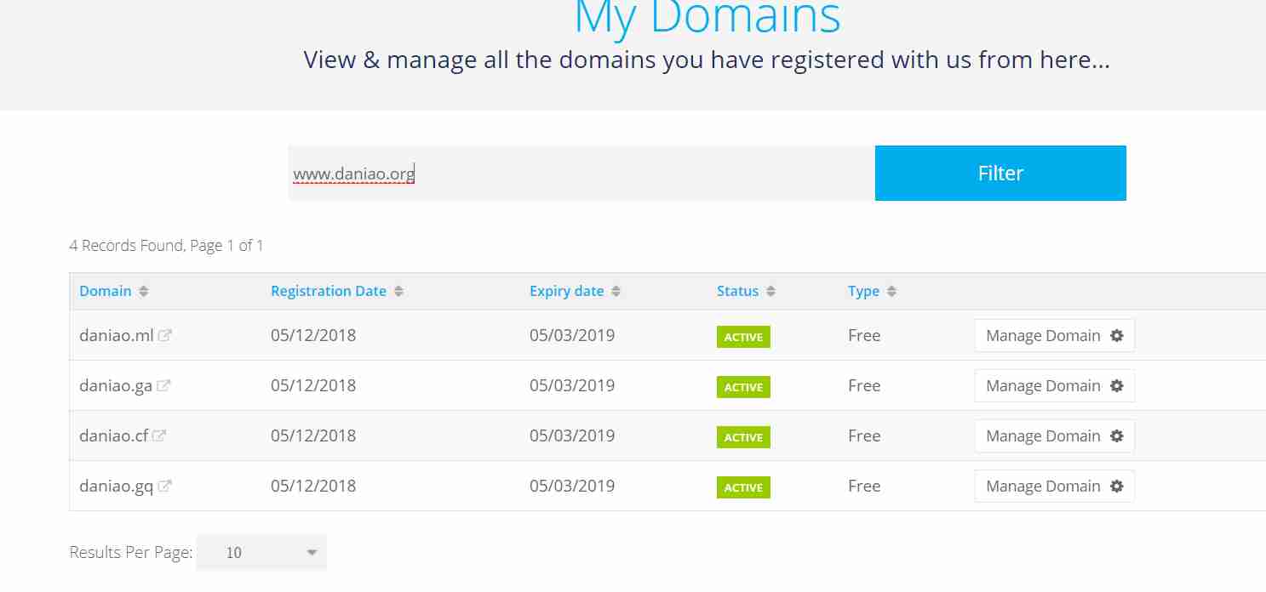
Task: Sort table by Registration Date header
Action: pos(329,291)
